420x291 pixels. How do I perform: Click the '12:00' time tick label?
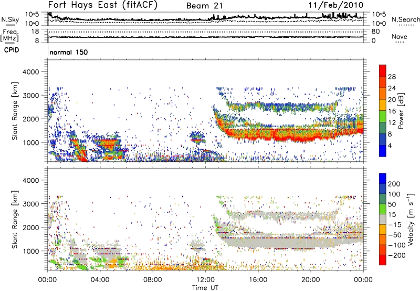point(205,280)
